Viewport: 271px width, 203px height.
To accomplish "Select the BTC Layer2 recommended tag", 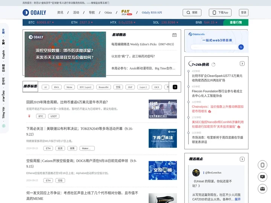I will (85, 87).
